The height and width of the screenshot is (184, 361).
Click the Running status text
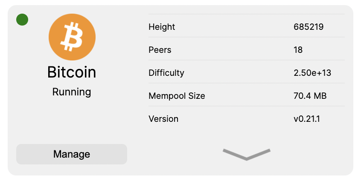click(x=72, y=92)
